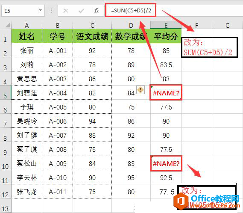Click the formula bar text =SUN(C5+D5)/2

[x=131, y=10]
